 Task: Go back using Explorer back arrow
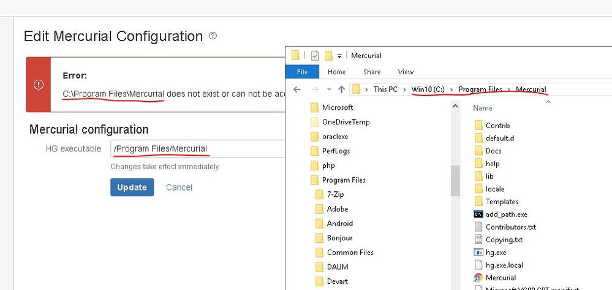tap(297, 90)
